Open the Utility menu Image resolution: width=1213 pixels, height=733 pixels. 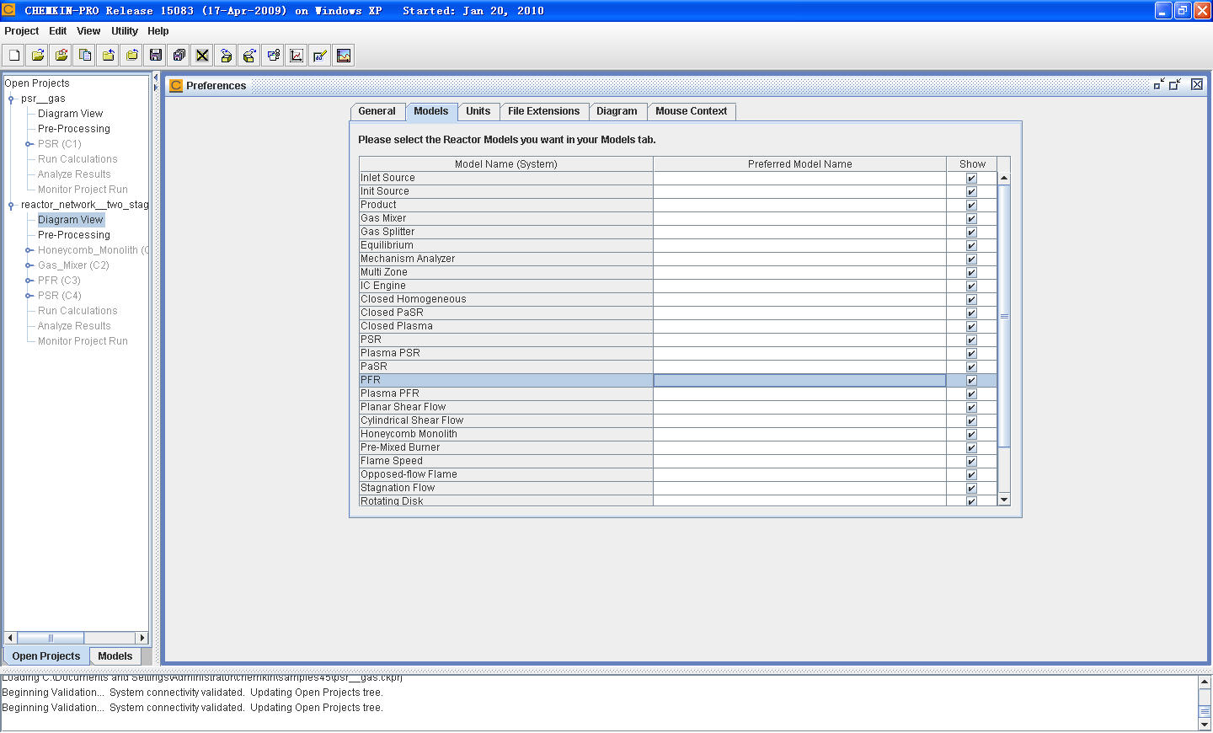pyautogui.click(x=125, y=31)
